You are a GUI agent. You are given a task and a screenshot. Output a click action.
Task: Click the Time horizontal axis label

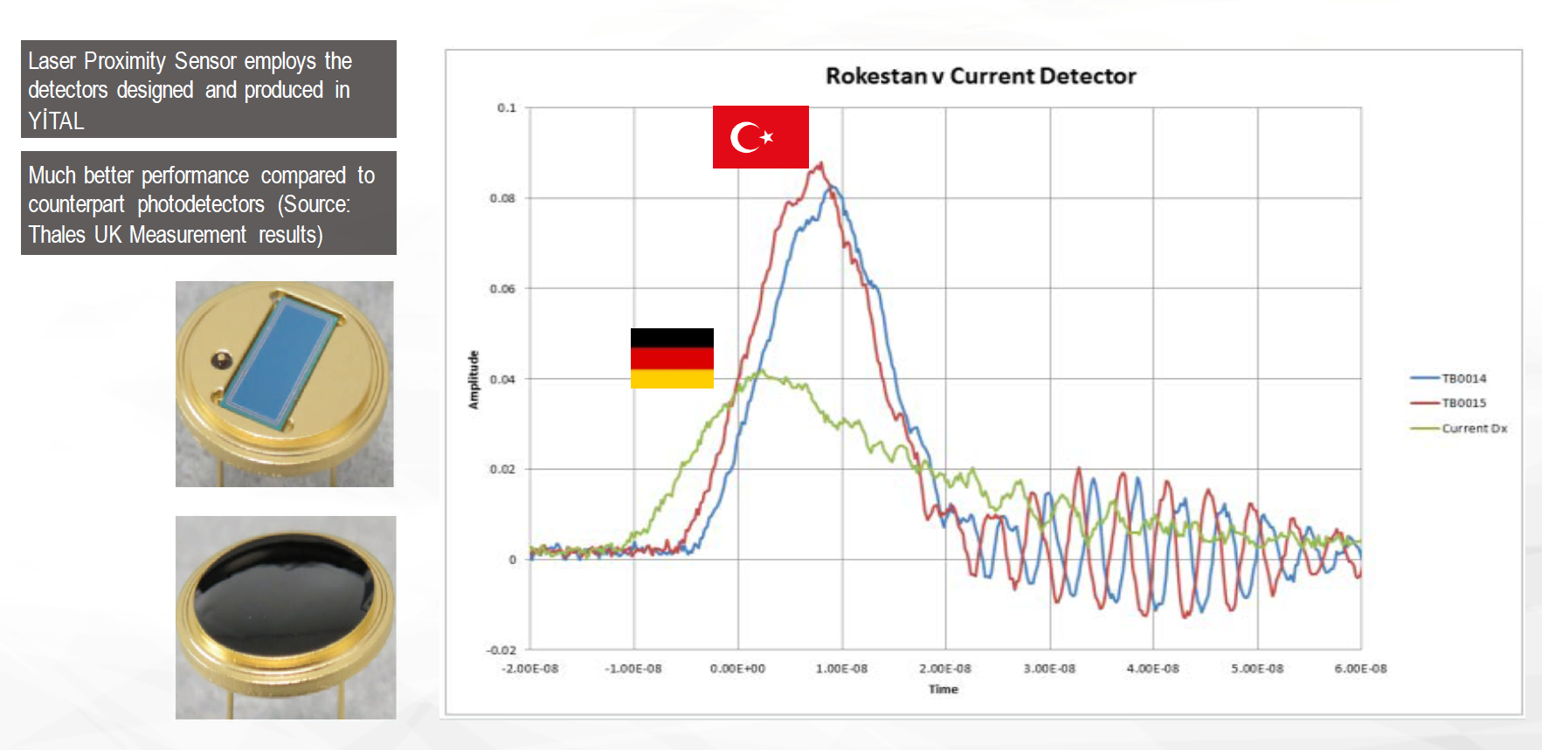(943, 689)
